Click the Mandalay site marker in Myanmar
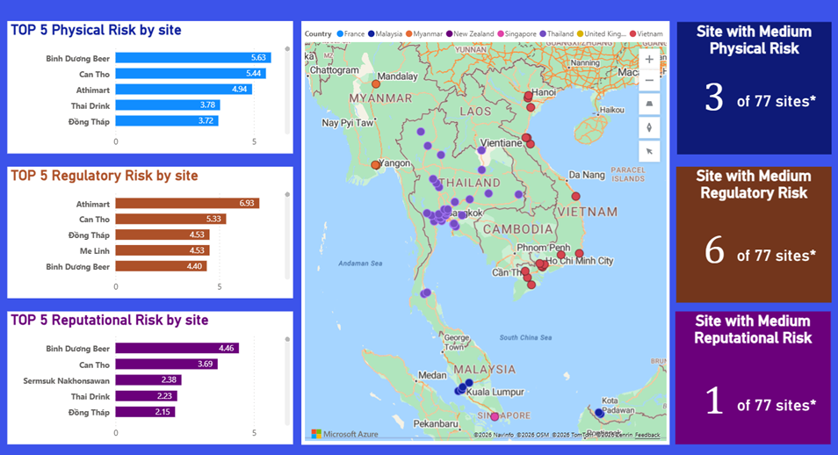The image size is (838, 455). [376, 84]
